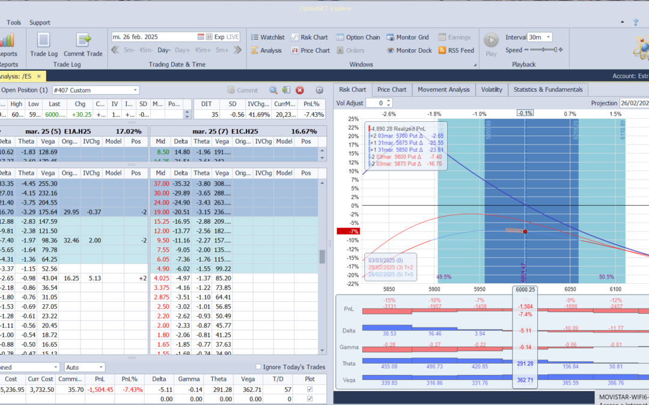Switch to the Risk Chart tab

353,89
